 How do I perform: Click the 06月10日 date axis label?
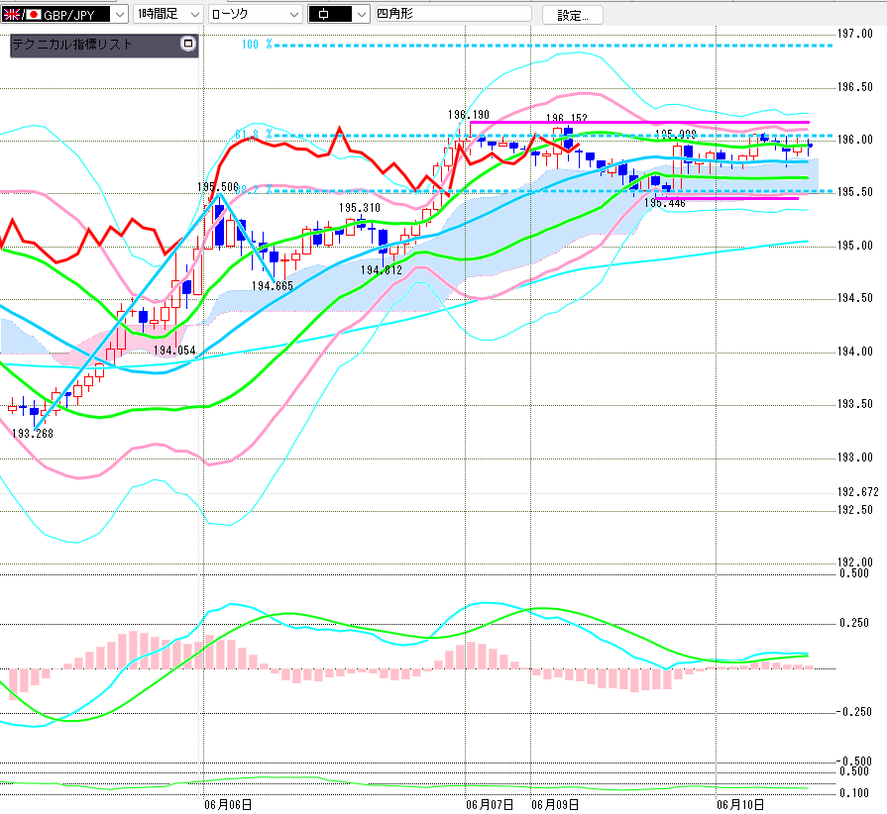740,804
